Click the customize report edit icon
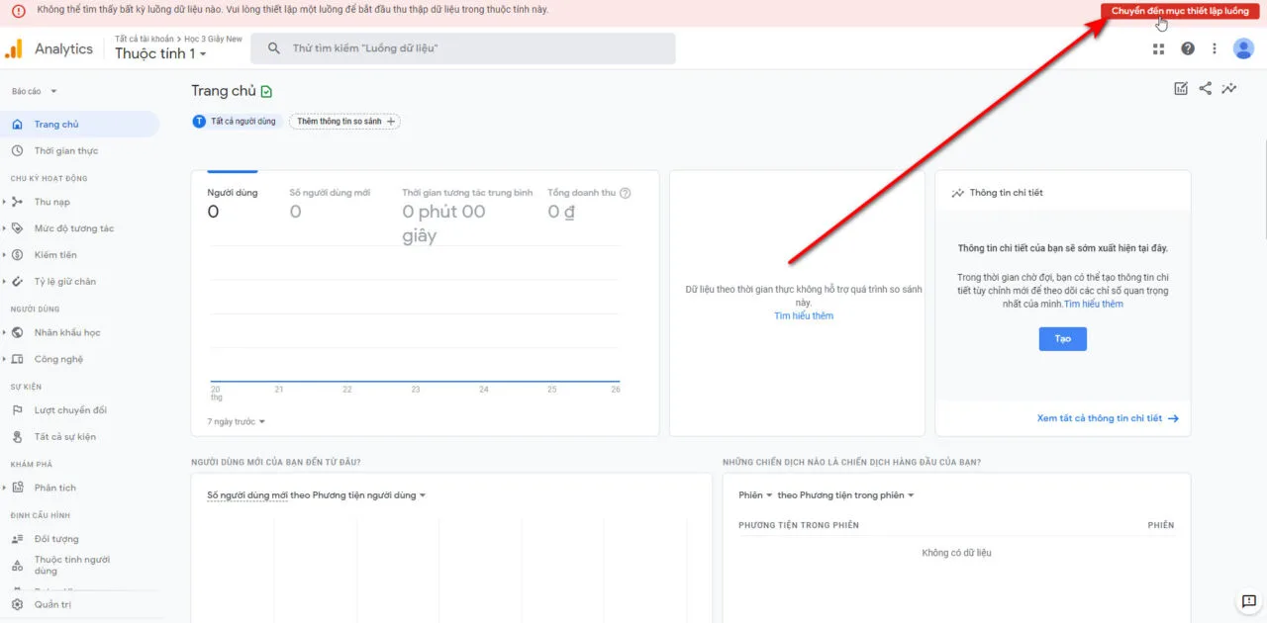 click(1180, 88)
